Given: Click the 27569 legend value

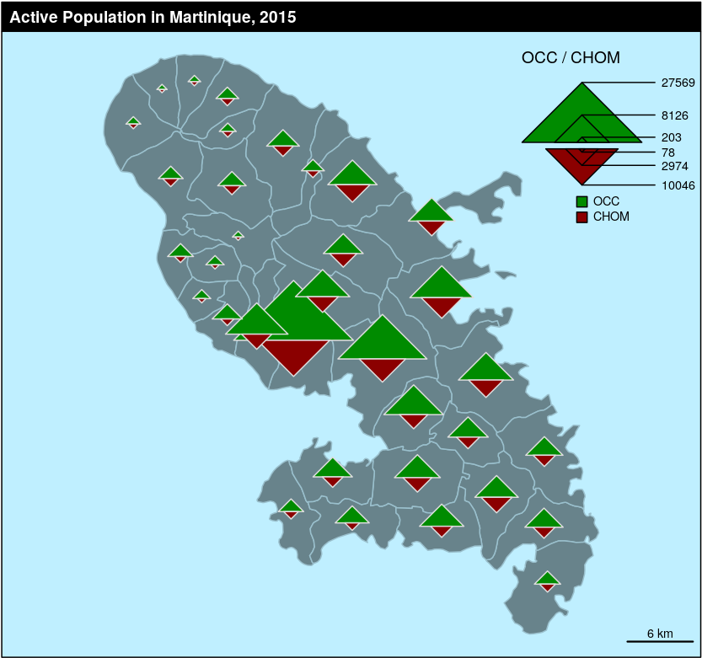Looking at the screenshot, I should [x=678, y=83].
